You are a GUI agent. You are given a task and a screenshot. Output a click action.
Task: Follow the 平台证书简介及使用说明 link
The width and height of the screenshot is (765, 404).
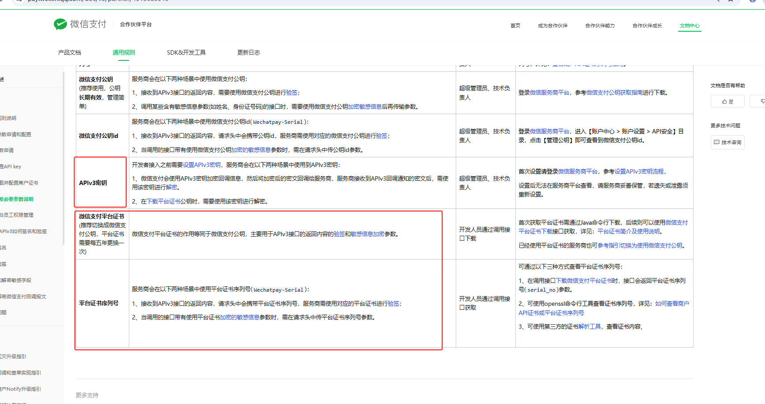(x=629, y=231)
